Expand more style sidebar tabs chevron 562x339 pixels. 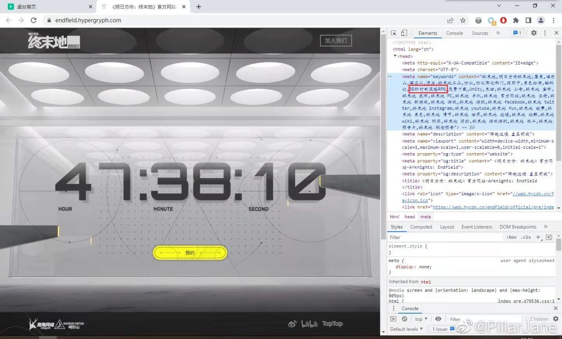click(x=545, y=227)
